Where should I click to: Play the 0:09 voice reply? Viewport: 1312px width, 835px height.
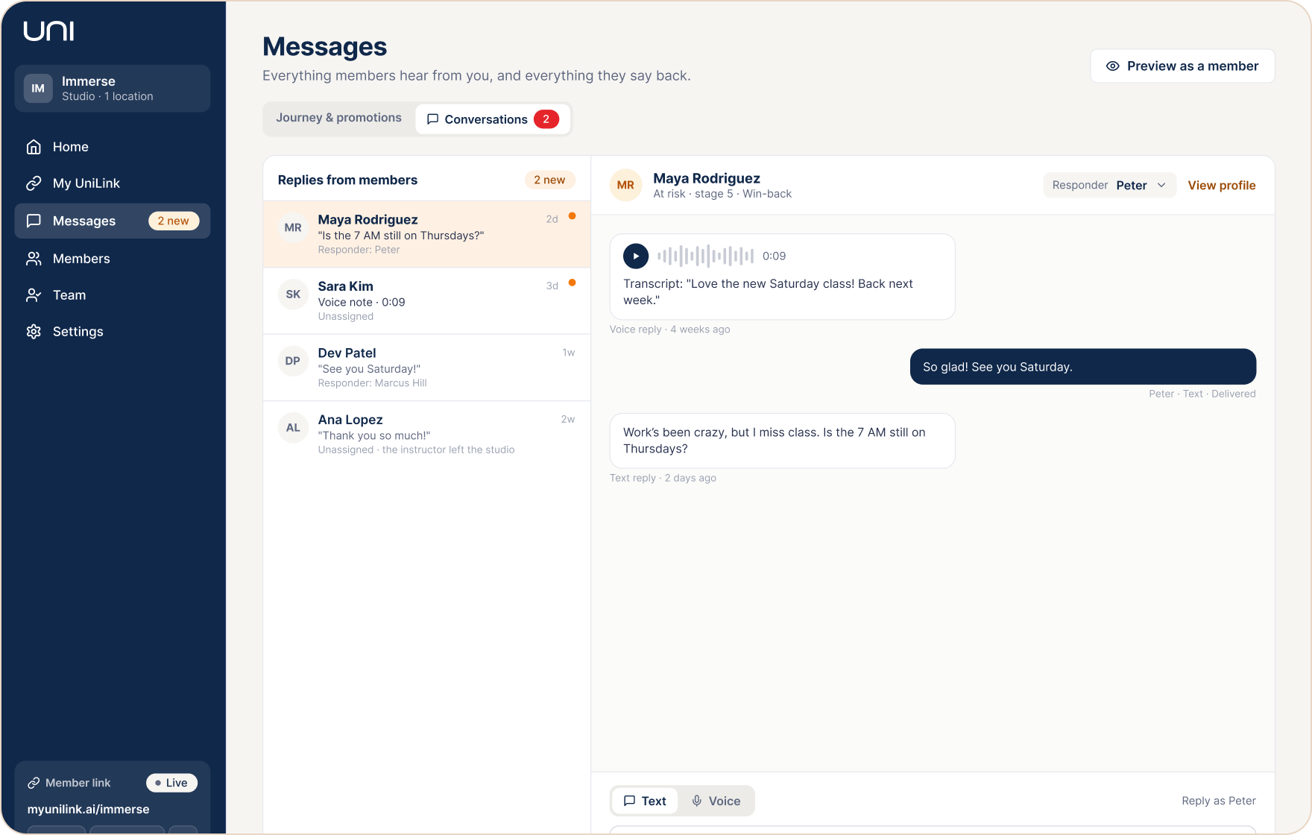[x=636, y=256]
